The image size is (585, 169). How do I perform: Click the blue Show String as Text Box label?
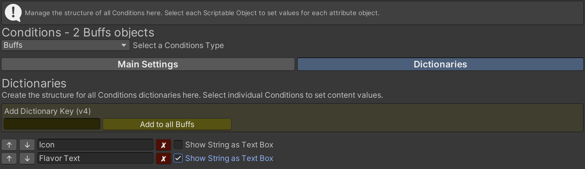click(229, 158)
